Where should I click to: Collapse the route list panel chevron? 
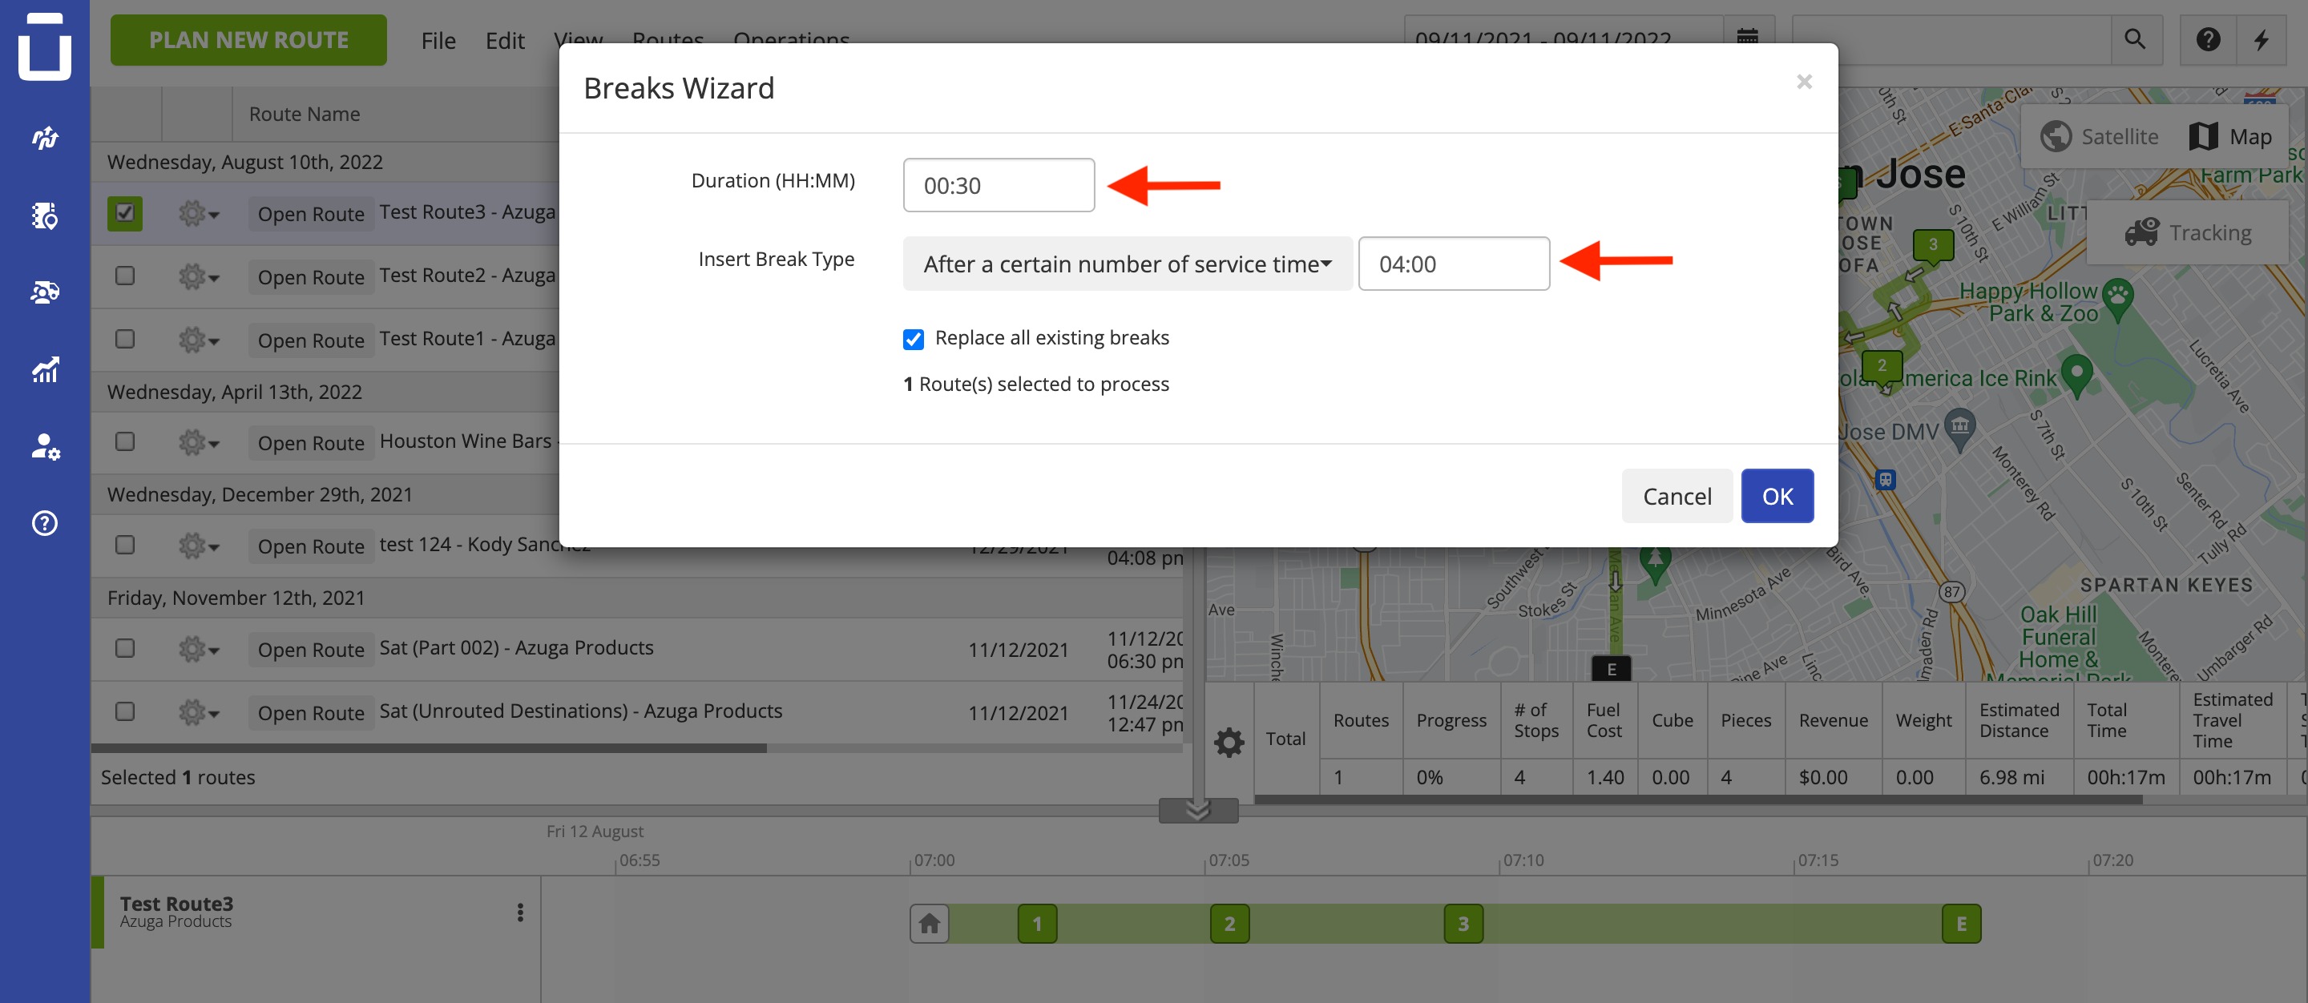point(1198,811)
